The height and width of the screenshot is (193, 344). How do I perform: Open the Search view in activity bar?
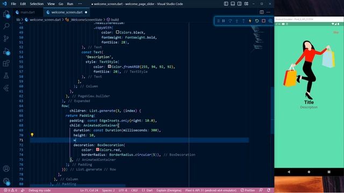(6, 26)
